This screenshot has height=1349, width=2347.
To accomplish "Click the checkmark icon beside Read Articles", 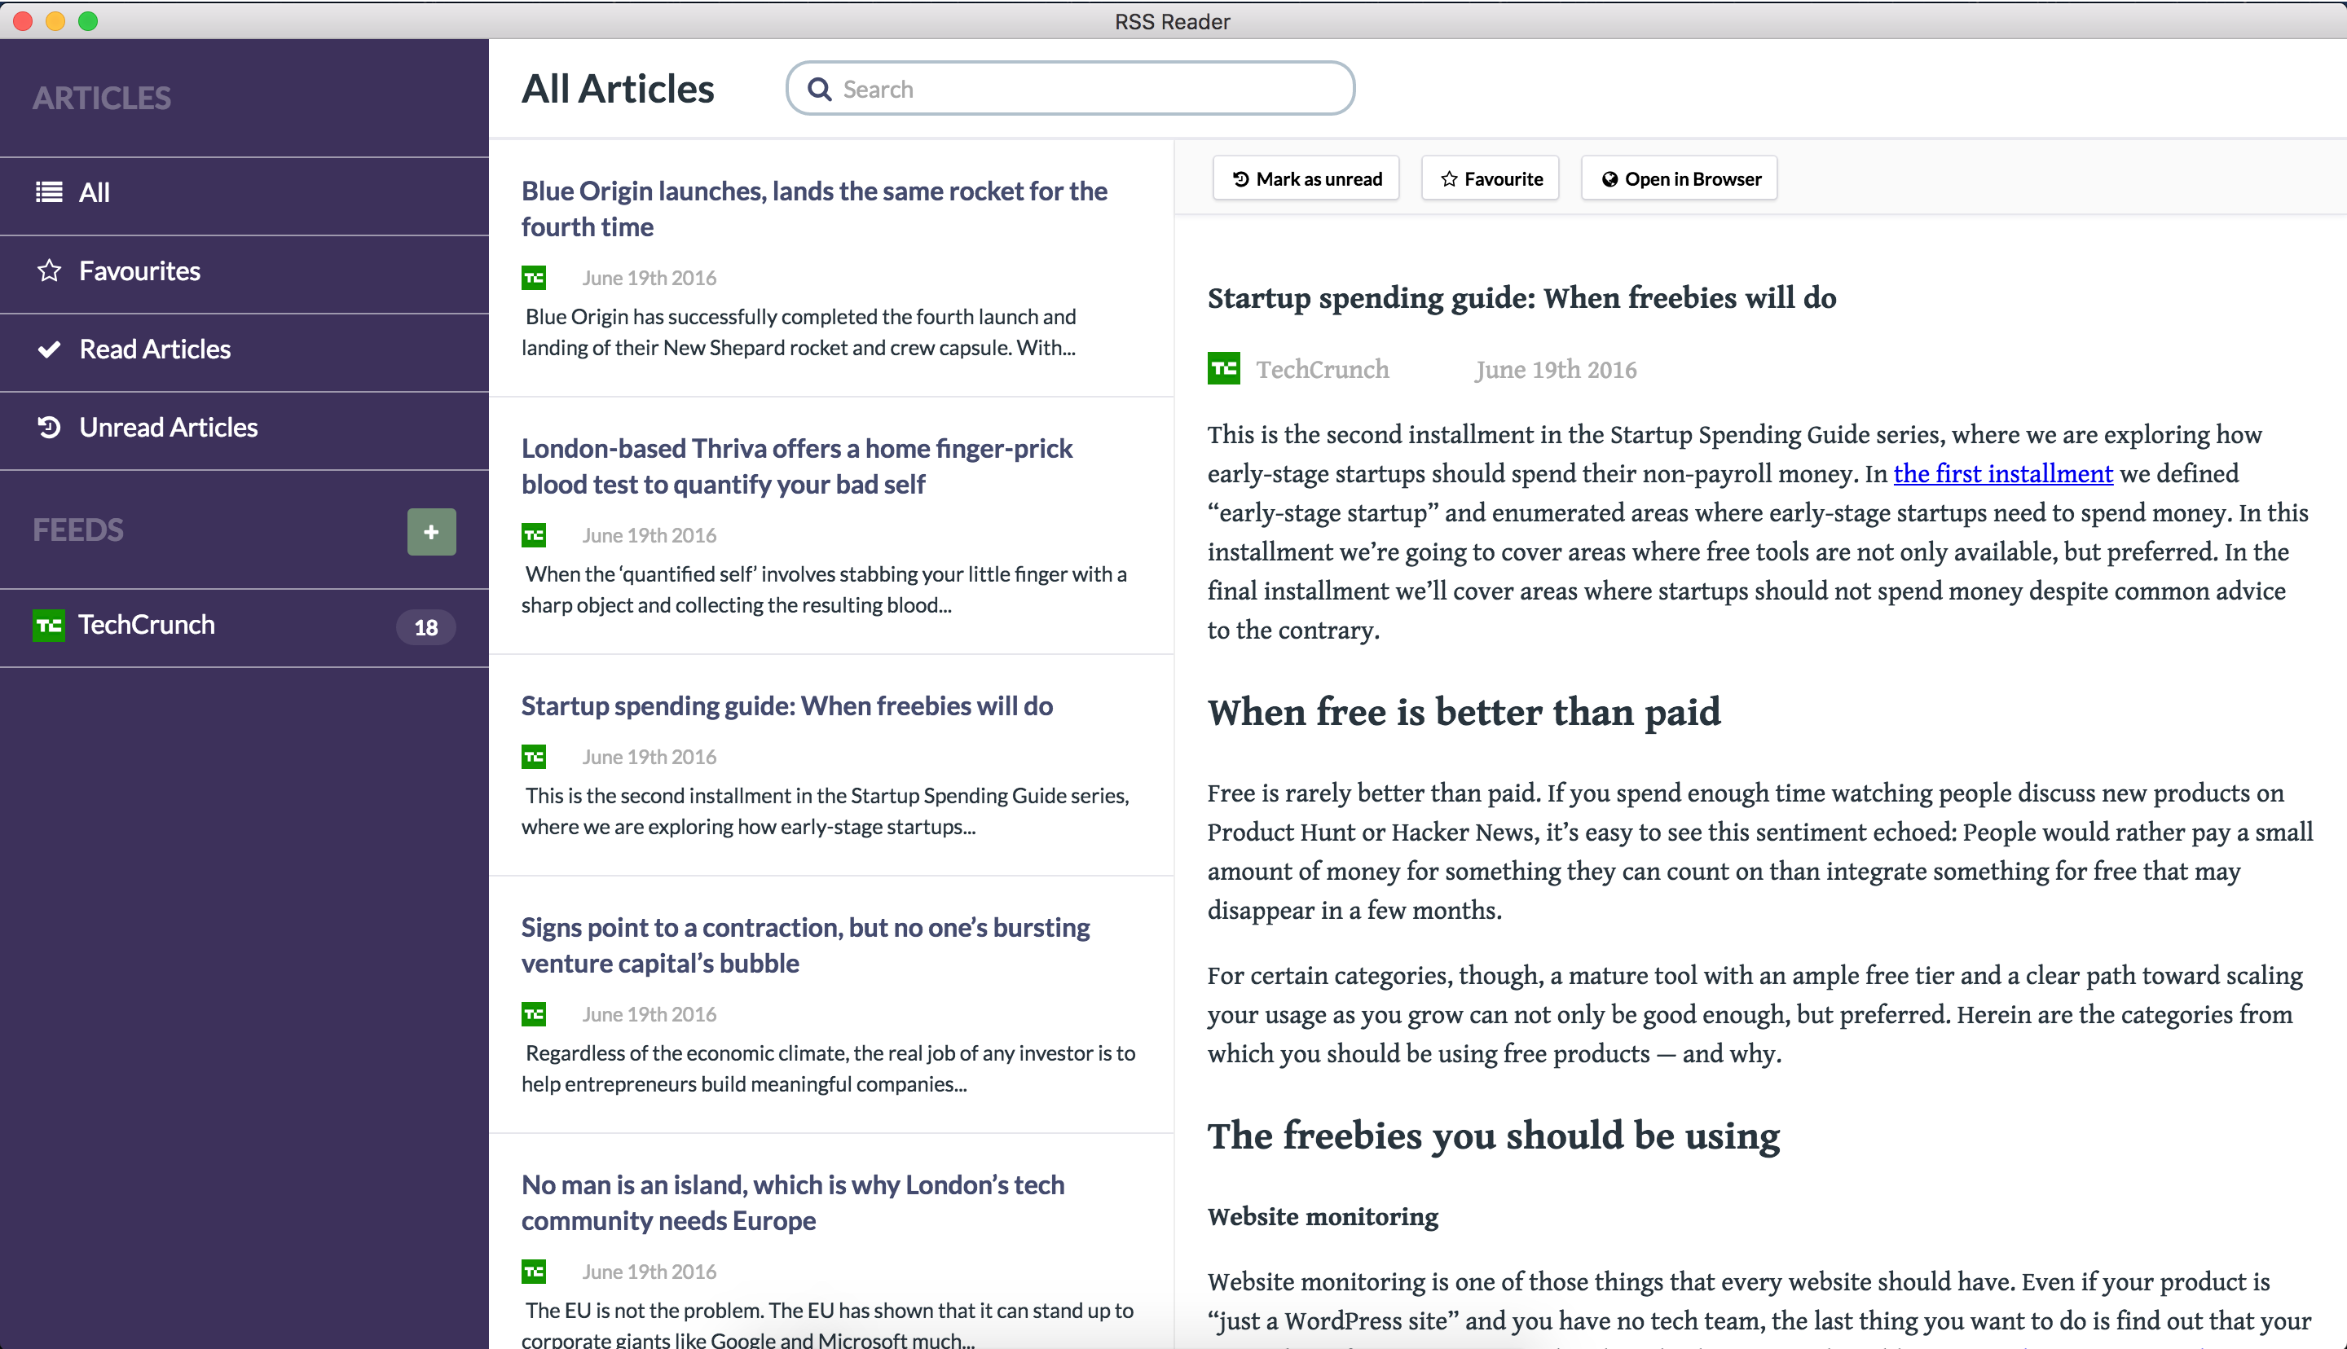I will pyautogui.click(x=49, y=349).
